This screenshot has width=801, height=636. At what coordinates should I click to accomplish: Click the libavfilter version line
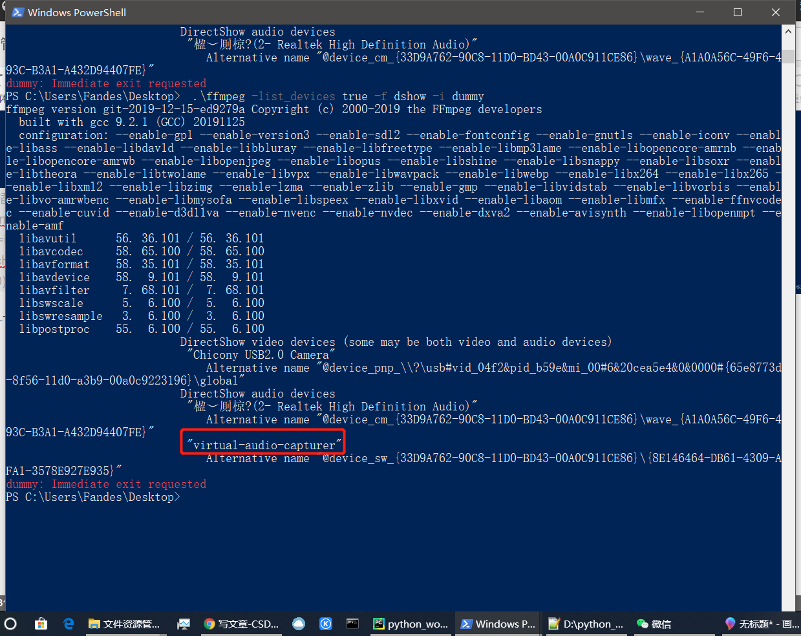pyautogui.click(x=142, y=290)
